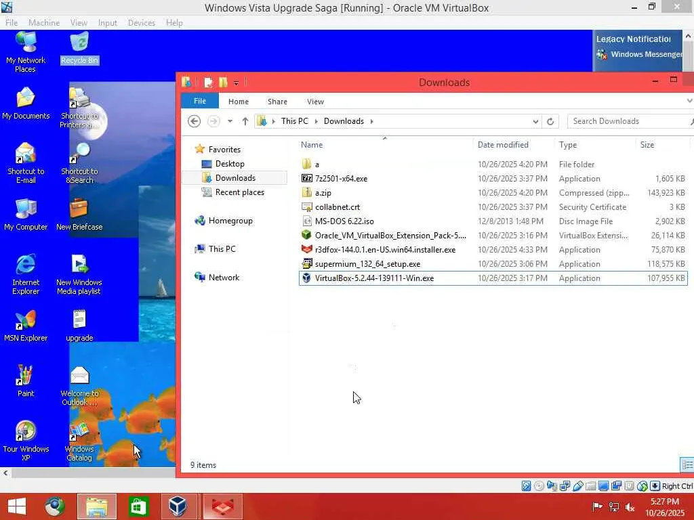
Task: Open VirtualBox Input menu
Action: tap(108, 22)
